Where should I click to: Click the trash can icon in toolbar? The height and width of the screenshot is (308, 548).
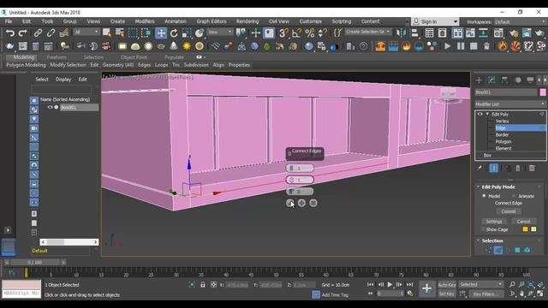486,46
